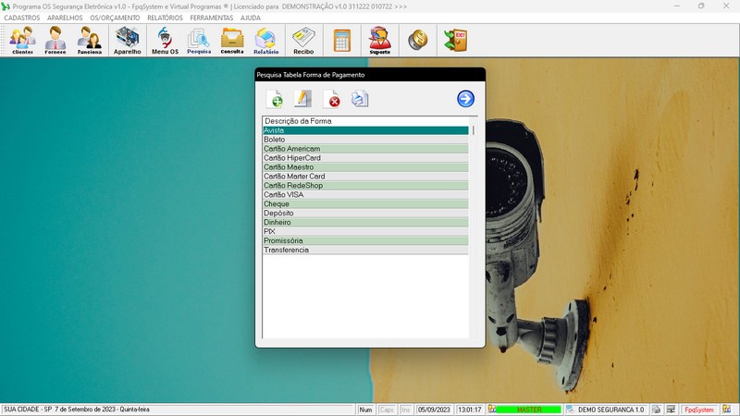This screenshot has height=416, width=740.
Task: Add a new payment form record
Action: pyautogui.click(x=275, y=99)
